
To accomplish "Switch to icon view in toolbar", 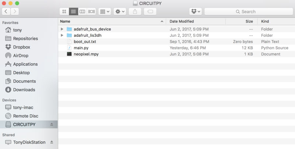I will 64,11.
